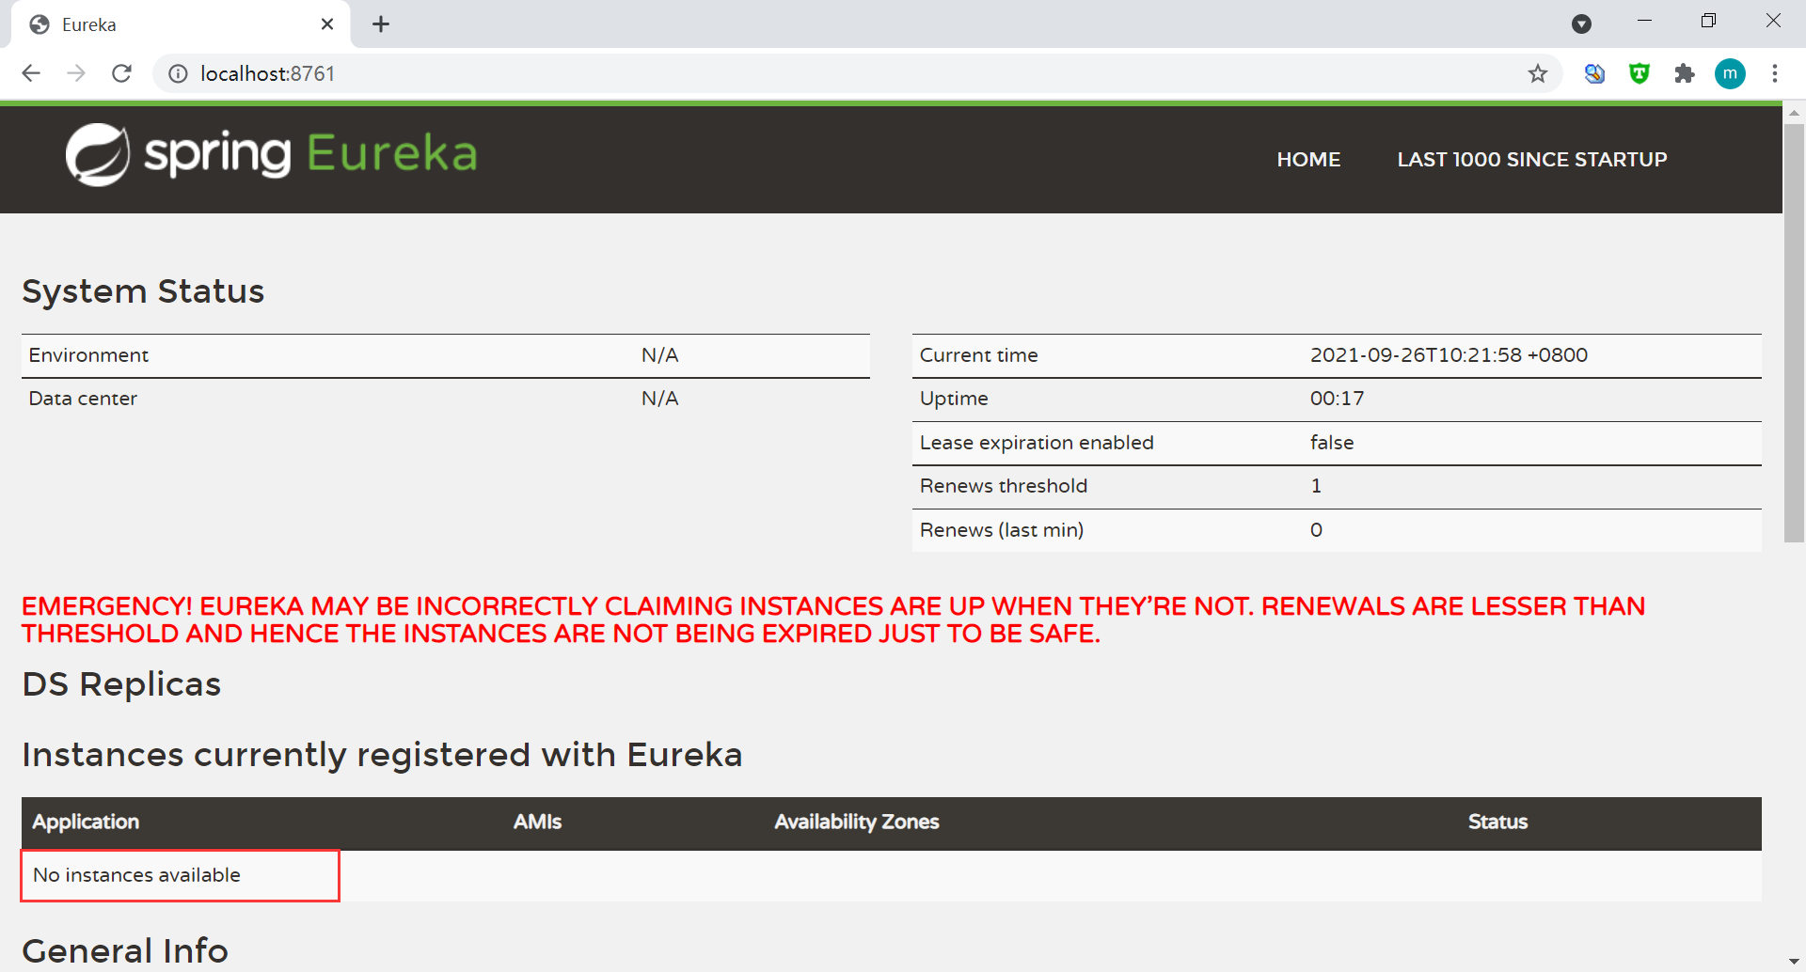Image resolution: width=1806 pixels, height=972 pixels.
Task: View site information for localhost
Action: tap(178, 73)
